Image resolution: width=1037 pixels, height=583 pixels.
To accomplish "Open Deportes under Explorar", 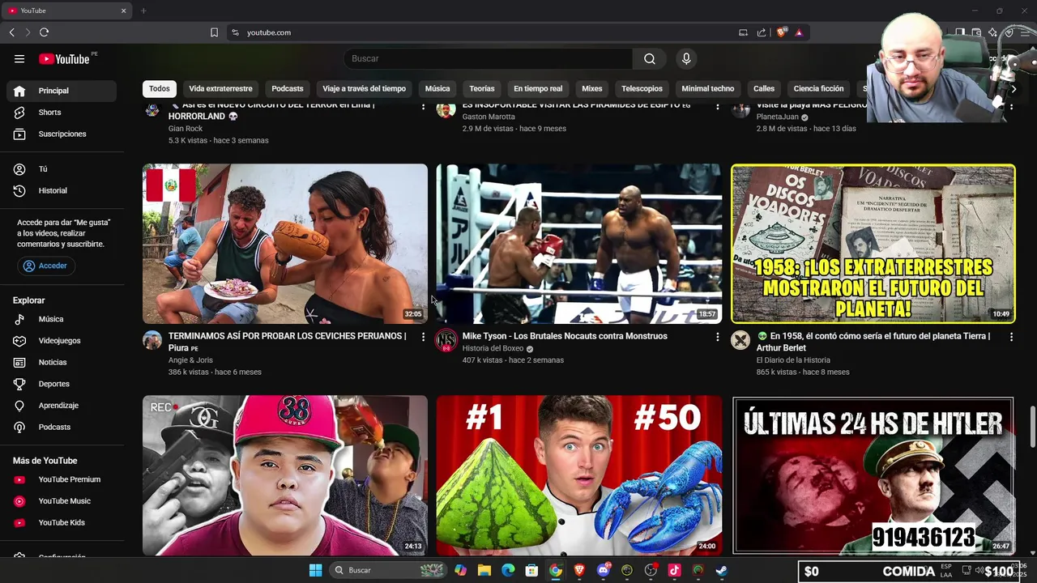I will tap(62, 384).
